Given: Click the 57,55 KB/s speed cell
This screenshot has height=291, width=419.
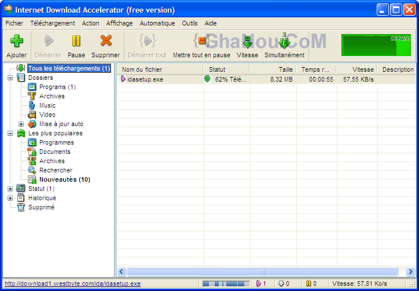Looking at the screenshot, I should tap(358, 79).
